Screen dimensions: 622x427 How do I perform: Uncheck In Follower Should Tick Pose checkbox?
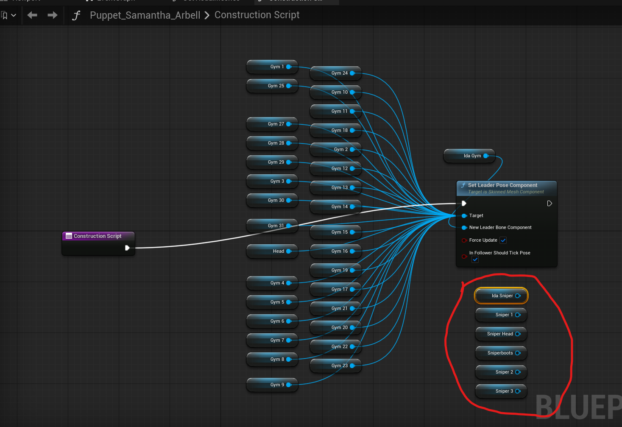point(475,260)
